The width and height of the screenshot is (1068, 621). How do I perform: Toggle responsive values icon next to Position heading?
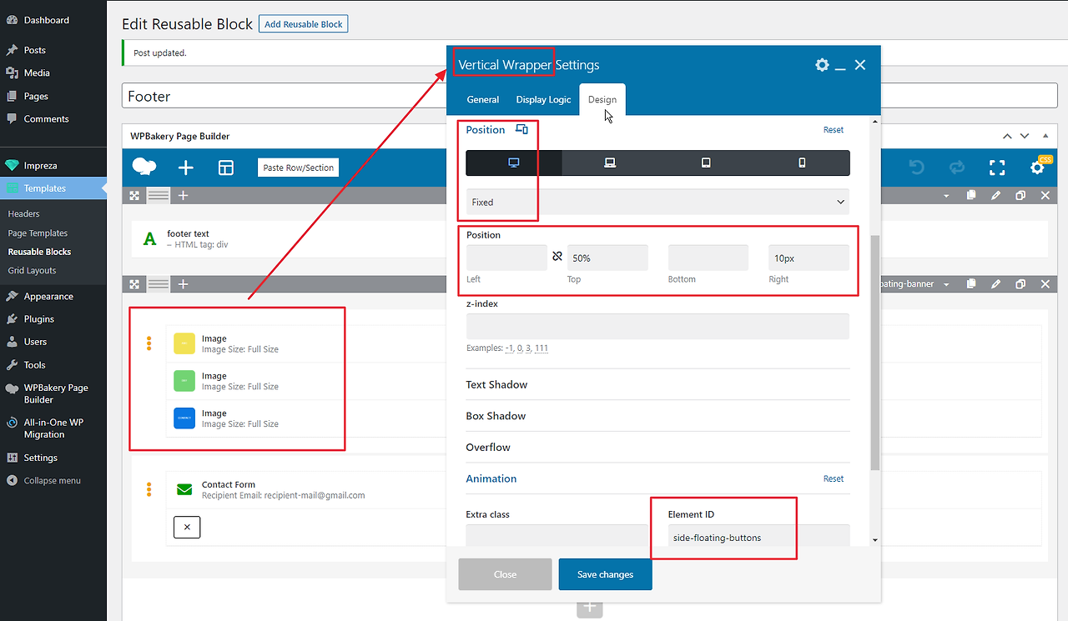[x=521, y=129]
